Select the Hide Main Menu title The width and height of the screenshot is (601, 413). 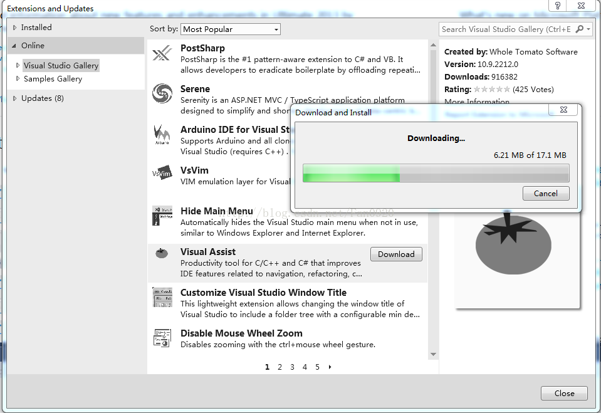point(217,211)
